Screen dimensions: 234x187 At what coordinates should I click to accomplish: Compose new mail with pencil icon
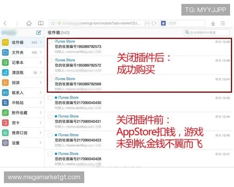[x=39, y=32]
